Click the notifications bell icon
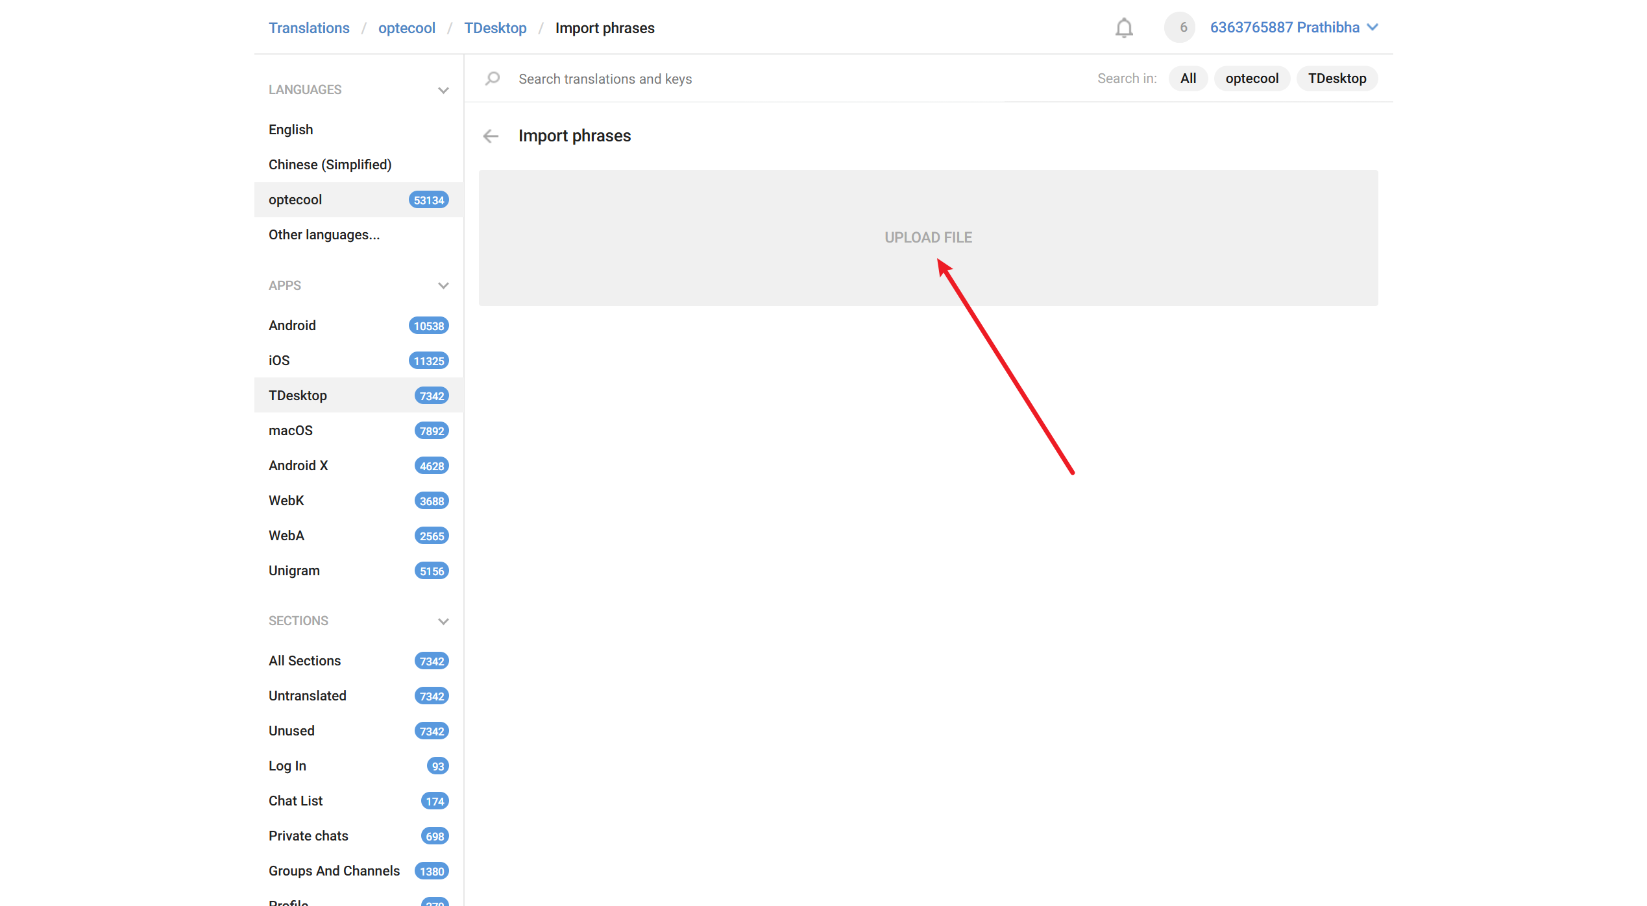 1124,28
